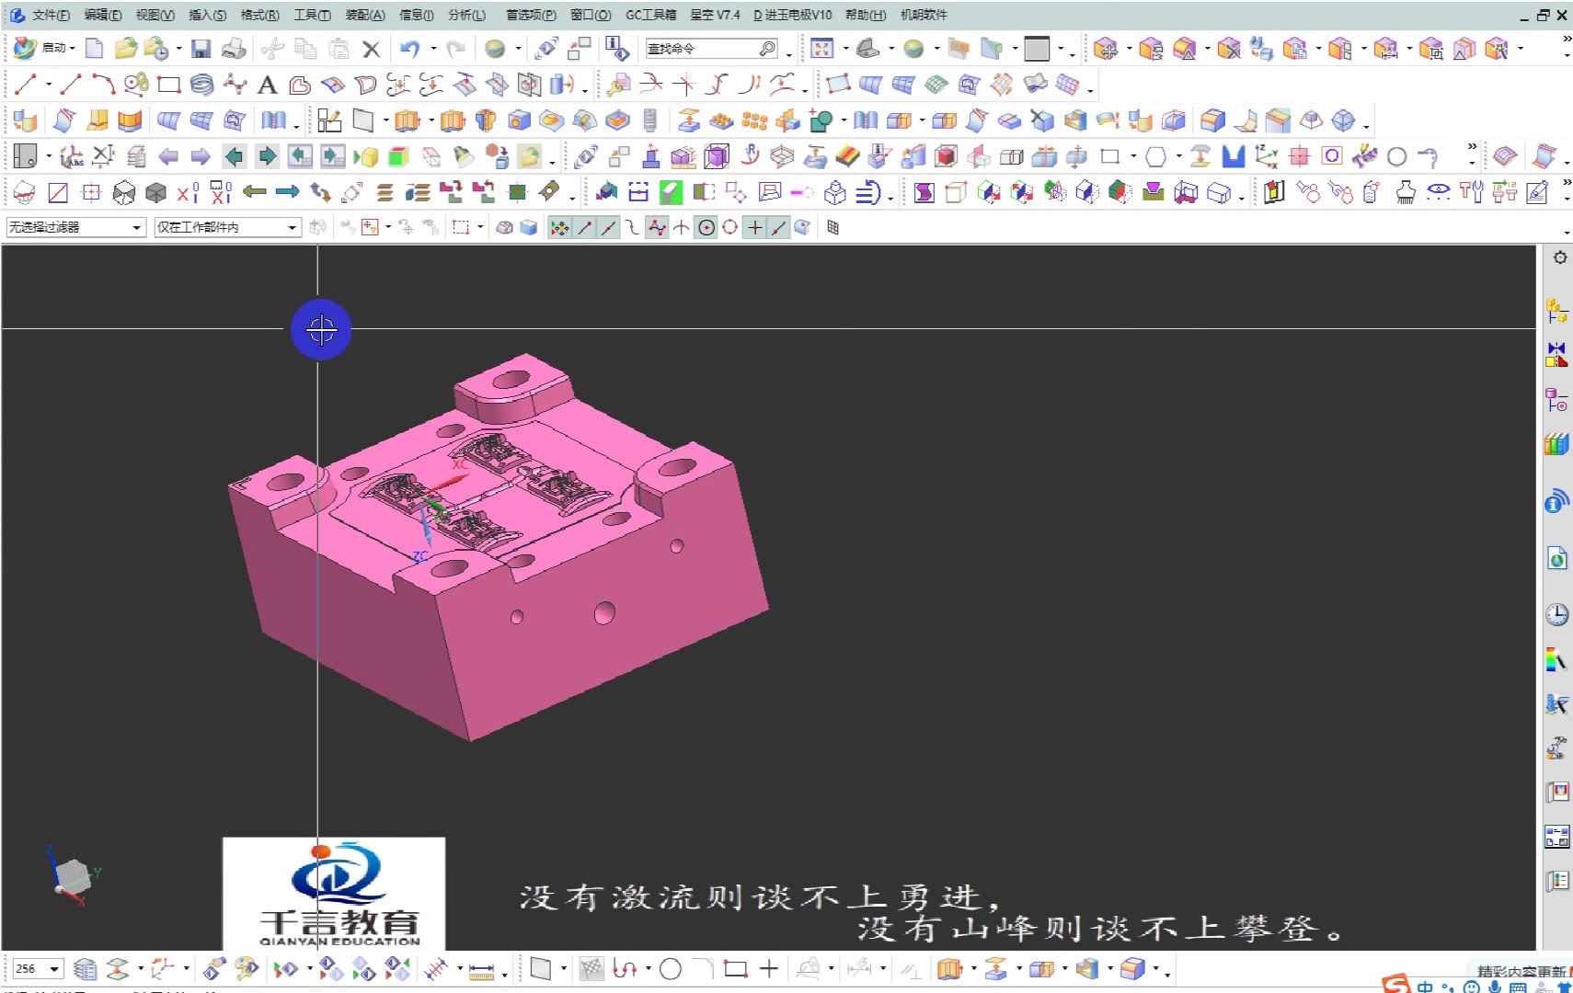Save the part with the floppy disk icon

(x=201, y=48)
